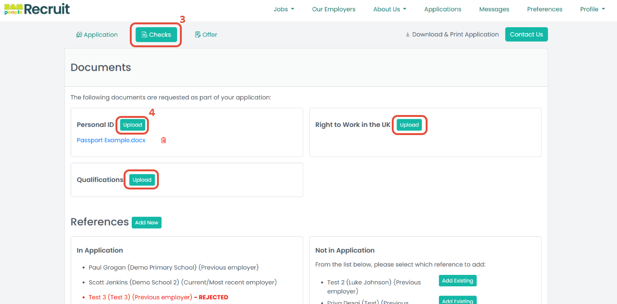Select the Paul Grogan (Demo Primary School) reference
The width and height of the screenshot is (617, 304).
(174, 267)
